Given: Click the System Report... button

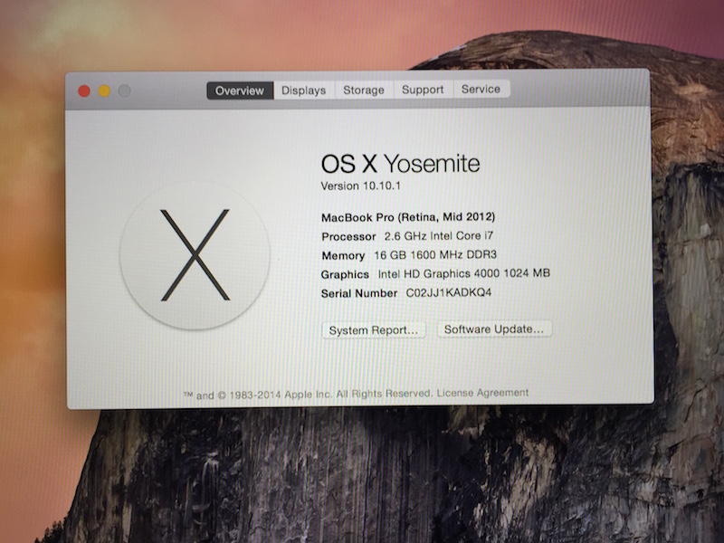Looking at the screenshot, I should click(373, 330).
